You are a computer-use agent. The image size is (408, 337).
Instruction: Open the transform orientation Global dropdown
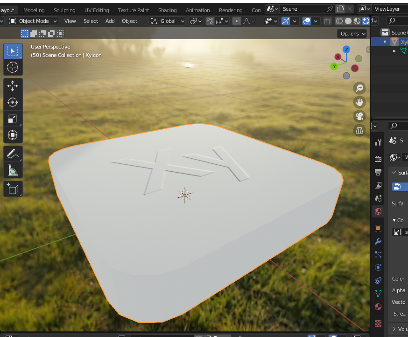(x=167, y=21)
